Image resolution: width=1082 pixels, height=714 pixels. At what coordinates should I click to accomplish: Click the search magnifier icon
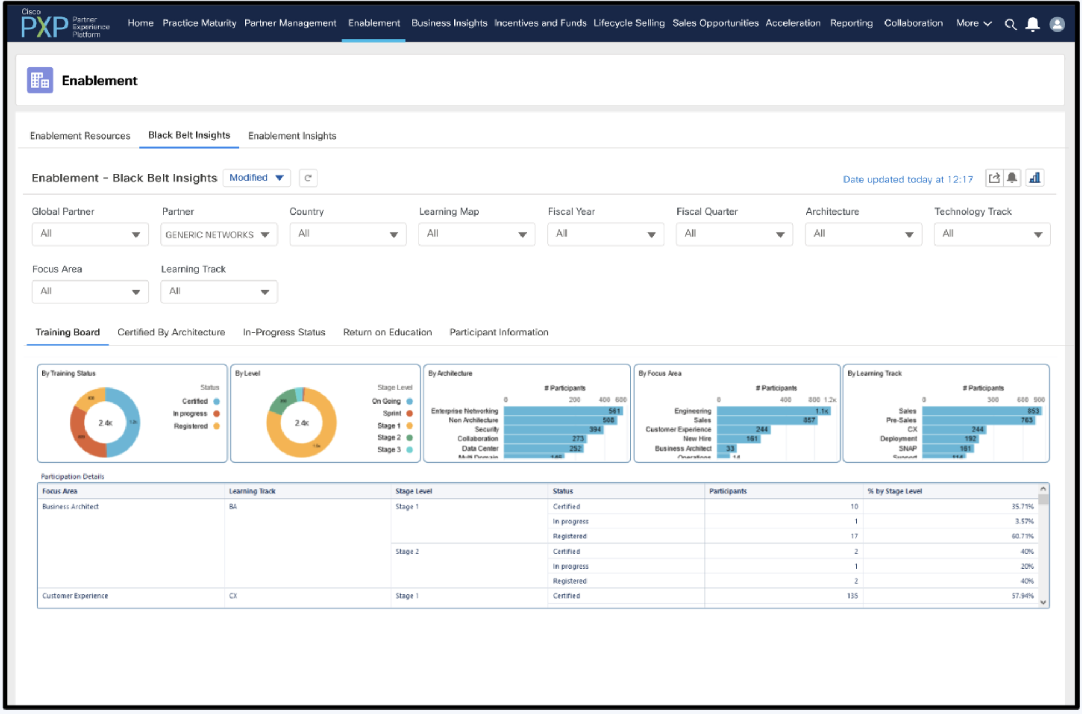click(1010, 24)
